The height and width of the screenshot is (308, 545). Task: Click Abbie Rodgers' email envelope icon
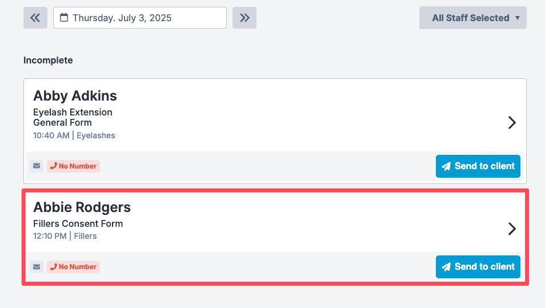click(37, 267)
